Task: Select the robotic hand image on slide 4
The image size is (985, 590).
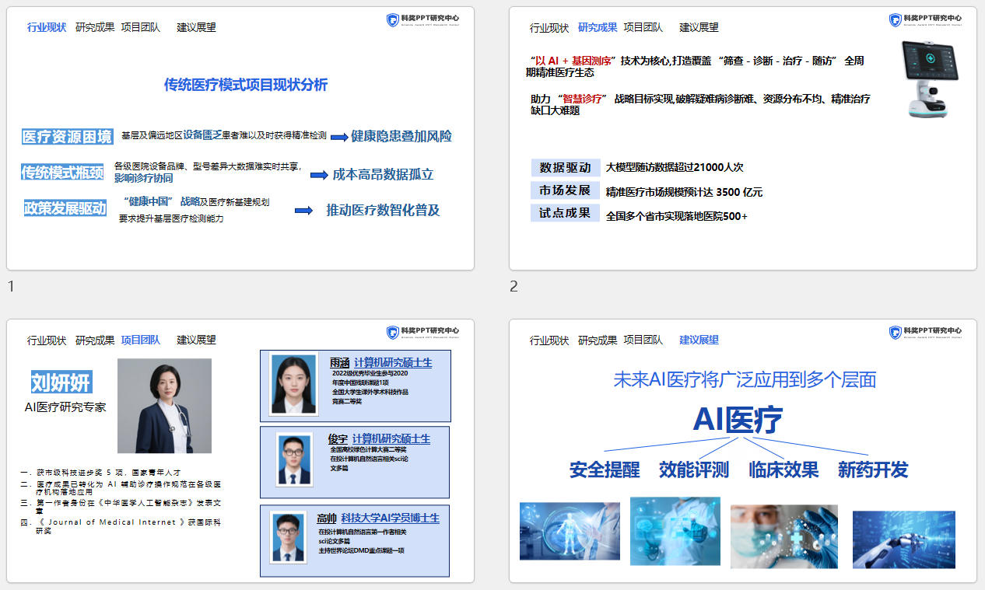Action: coord(903,539)
